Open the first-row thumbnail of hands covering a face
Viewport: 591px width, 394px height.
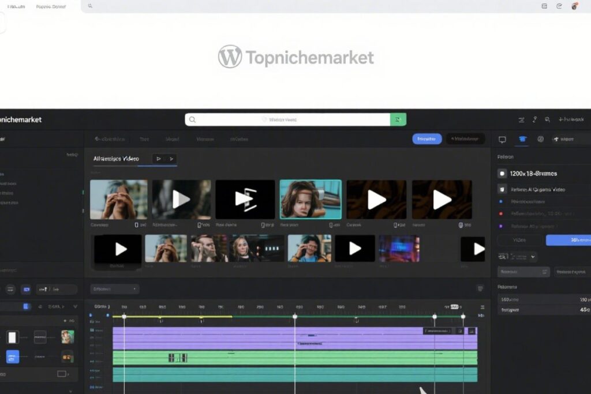coord(118,199)
